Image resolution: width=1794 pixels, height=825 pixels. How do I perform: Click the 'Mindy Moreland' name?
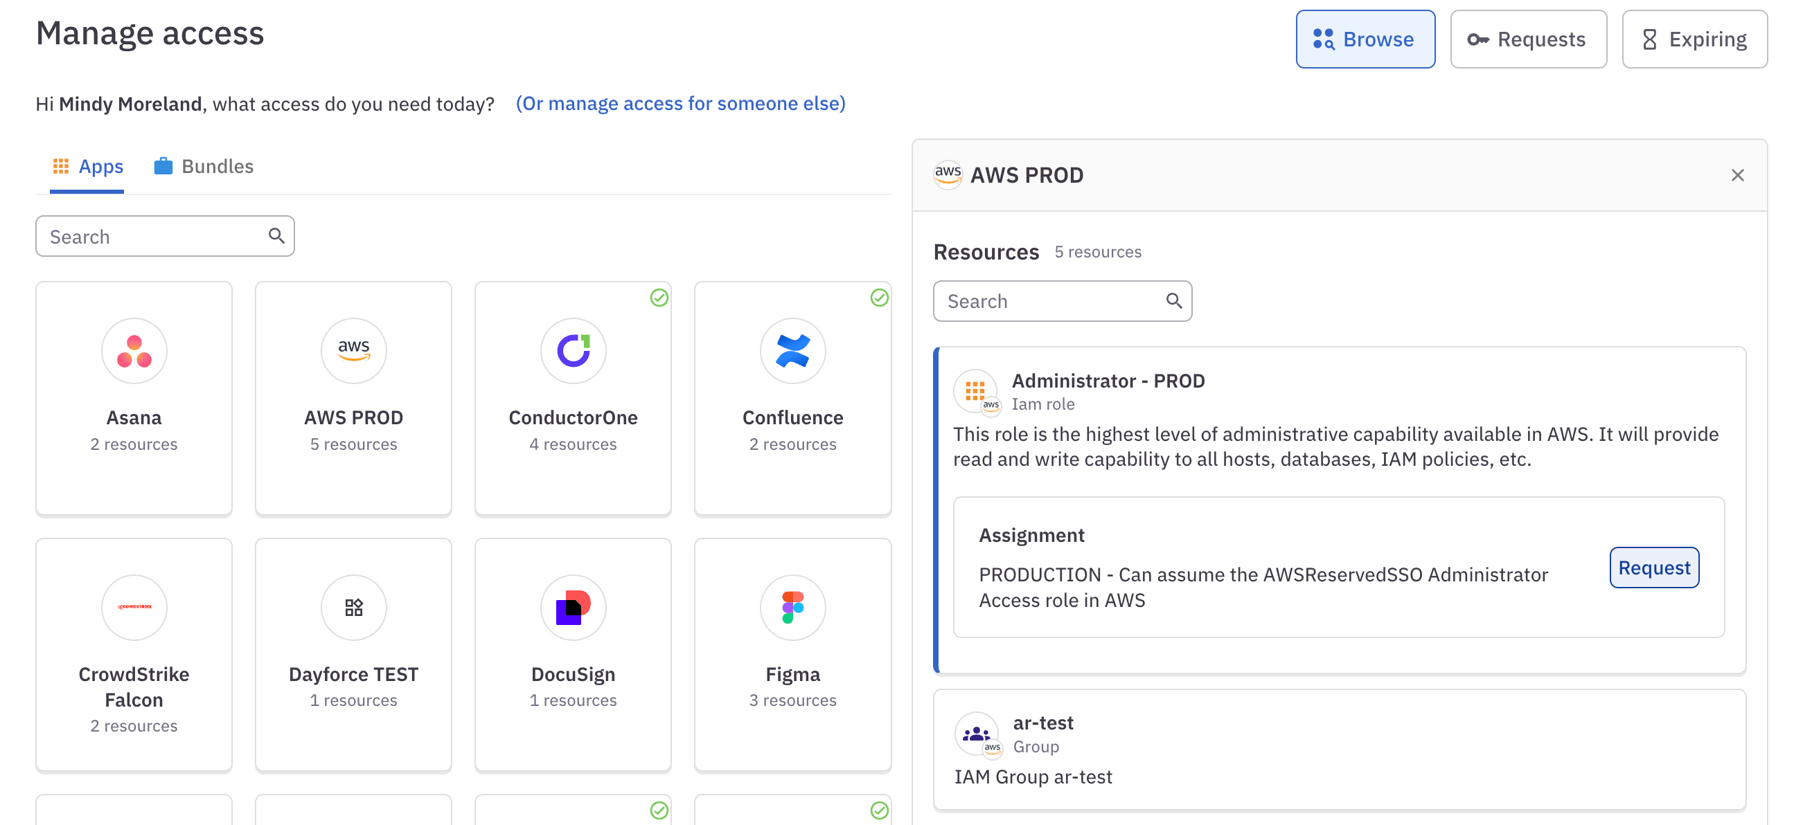click(x=130, y=104)
